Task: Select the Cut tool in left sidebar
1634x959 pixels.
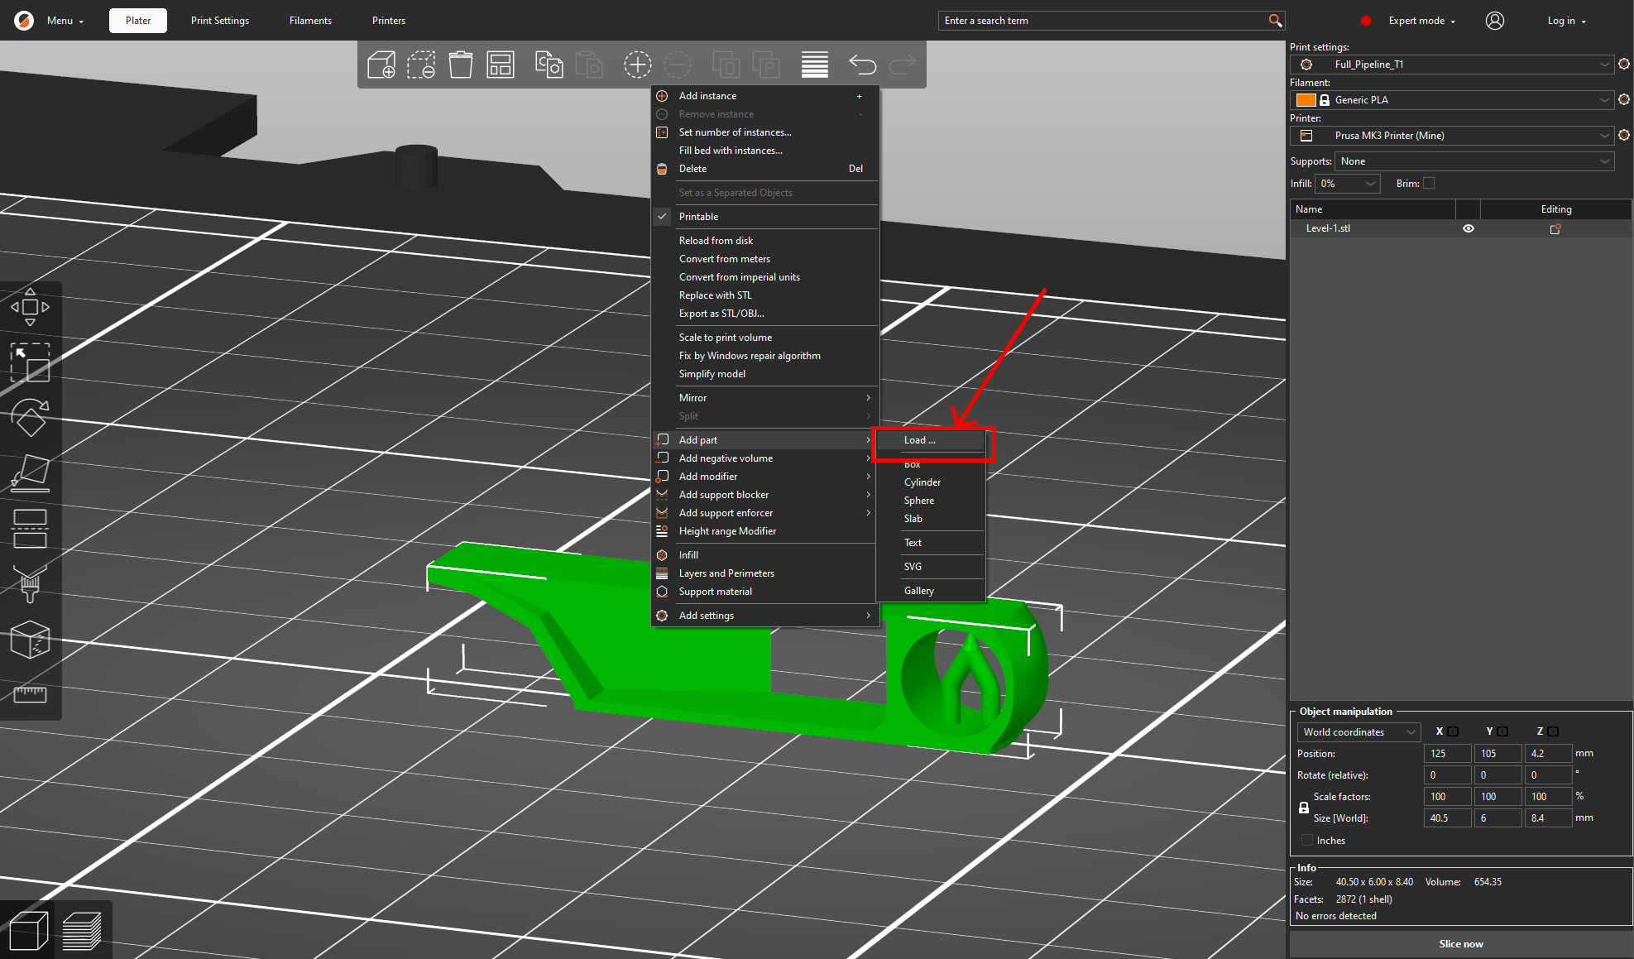Action: point(30,529)
